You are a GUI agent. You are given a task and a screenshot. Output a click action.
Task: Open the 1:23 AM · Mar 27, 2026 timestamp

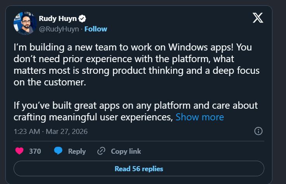50,131
